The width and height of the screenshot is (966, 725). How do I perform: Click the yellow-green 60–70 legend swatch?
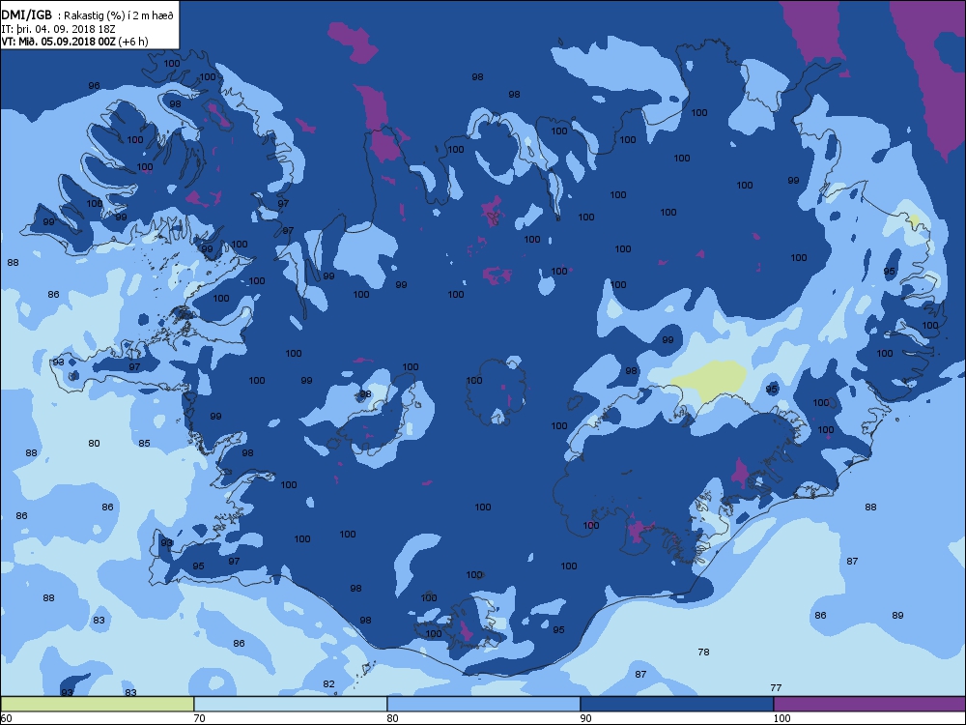click(98, 704)
